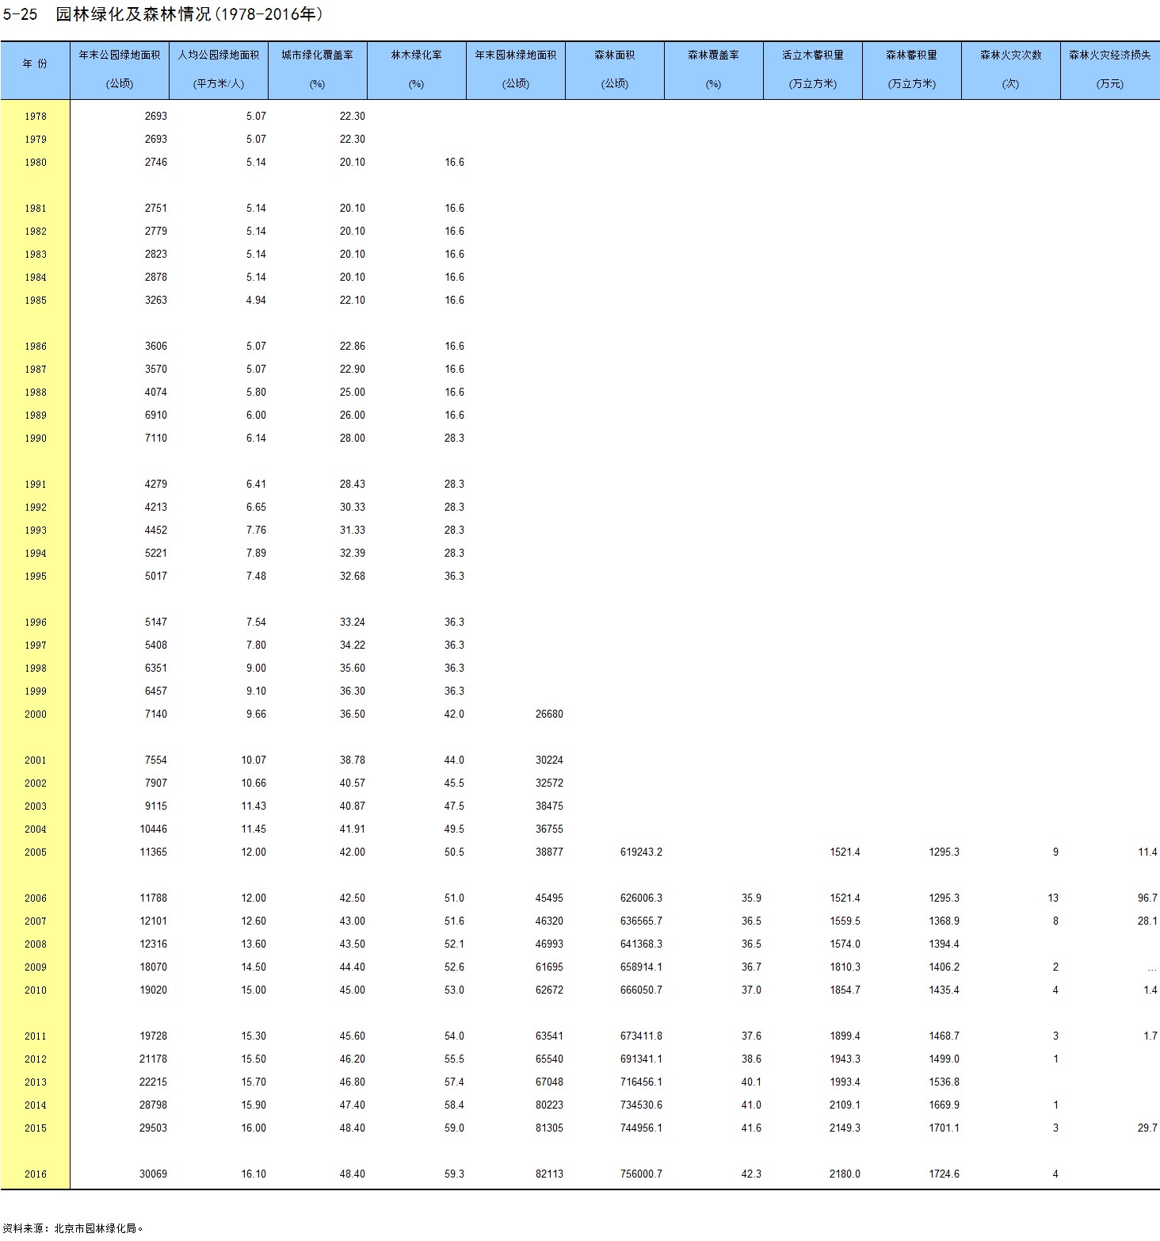
Task: Select forest area 641368.3 for 2008
Action: pyautogui.click(x=641, y=944)
